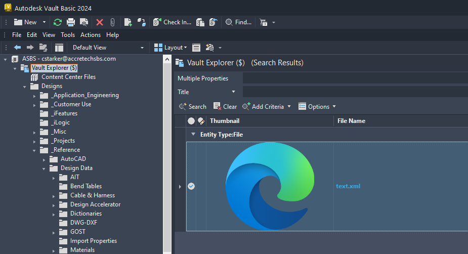The height and width of the screenshot is (254, 468).
Task: Click the Up One Folder icon
Action: [44, 48]
